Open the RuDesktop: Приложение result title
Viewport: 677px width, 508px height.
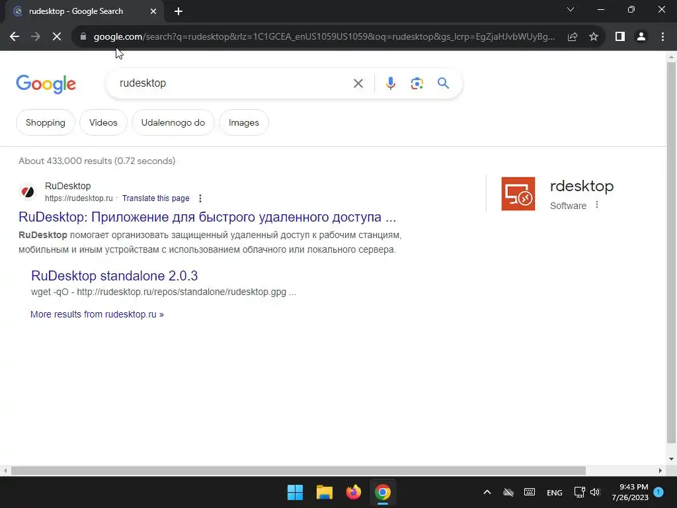coord(207,217)
